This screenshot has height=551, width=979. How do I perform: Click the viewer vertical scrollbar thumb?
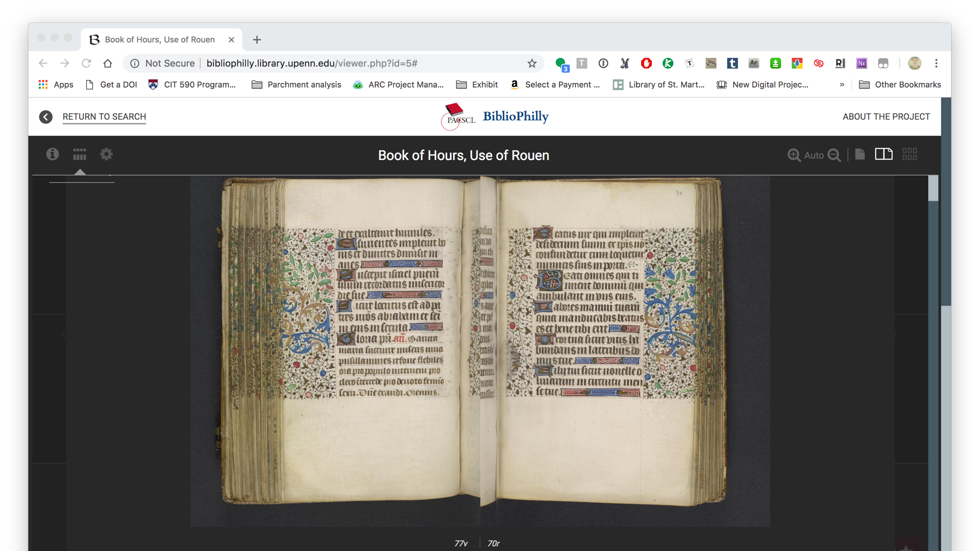click(932, 189)
